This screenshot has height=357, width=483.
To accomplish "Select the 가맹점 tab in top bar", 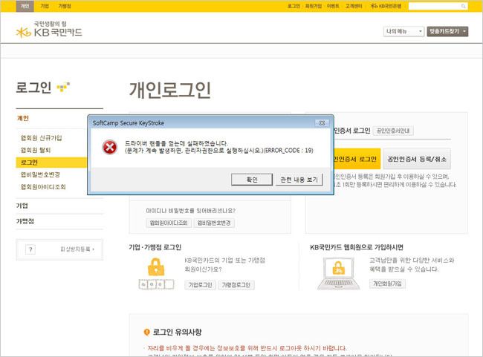I will click(x=65, y=6).
